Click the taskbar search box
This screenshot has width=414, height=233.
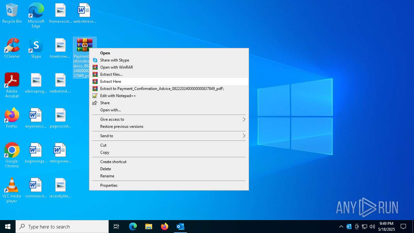tap(62, 227)
